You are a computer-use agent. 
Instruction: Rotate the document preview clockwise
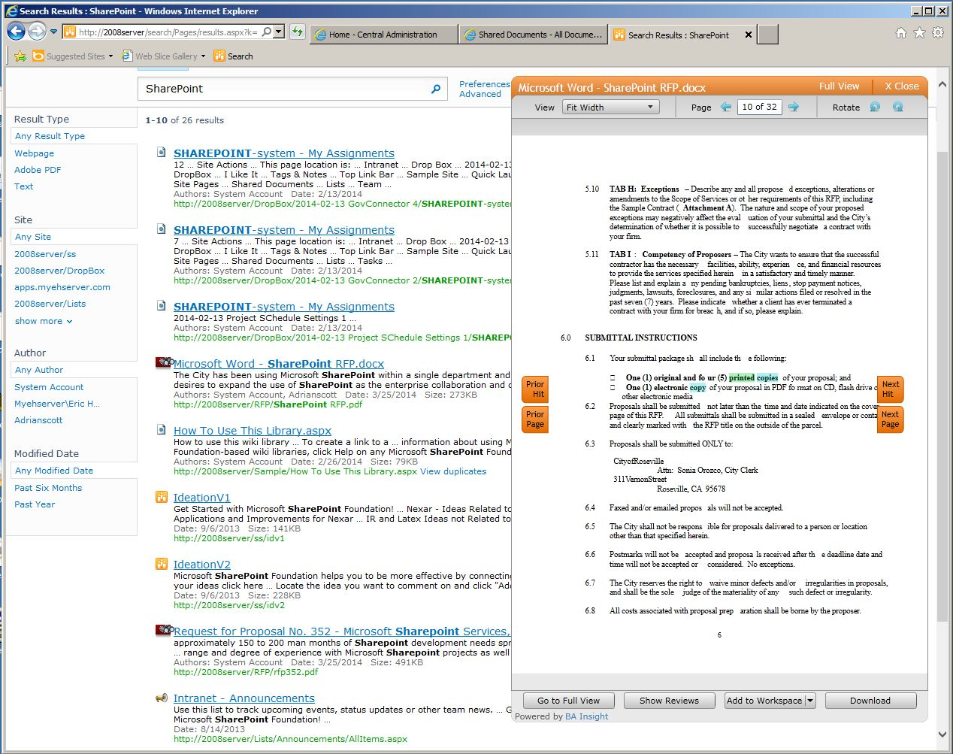click(897, 107)
